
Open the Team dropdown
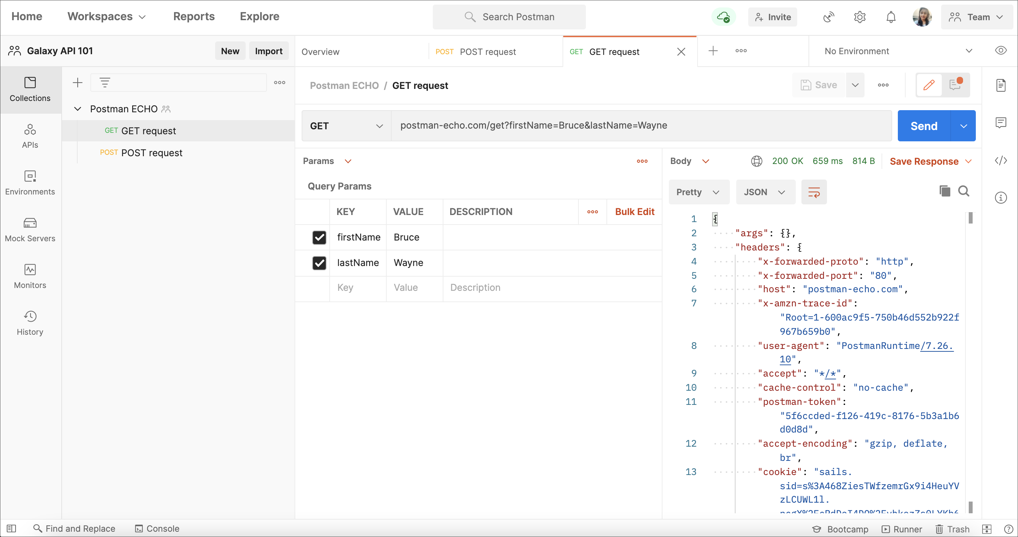coord(977,17)
